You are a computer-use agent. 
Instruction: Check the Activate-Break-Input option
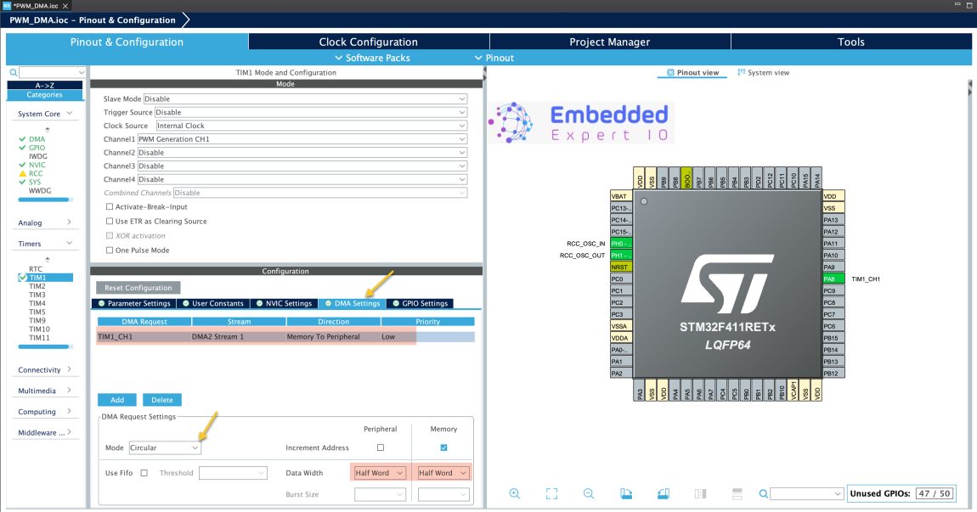110,206
